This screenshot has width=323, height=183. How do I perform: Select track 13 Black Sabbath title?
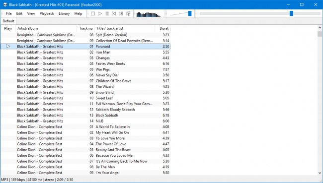[x=107, y=116]
